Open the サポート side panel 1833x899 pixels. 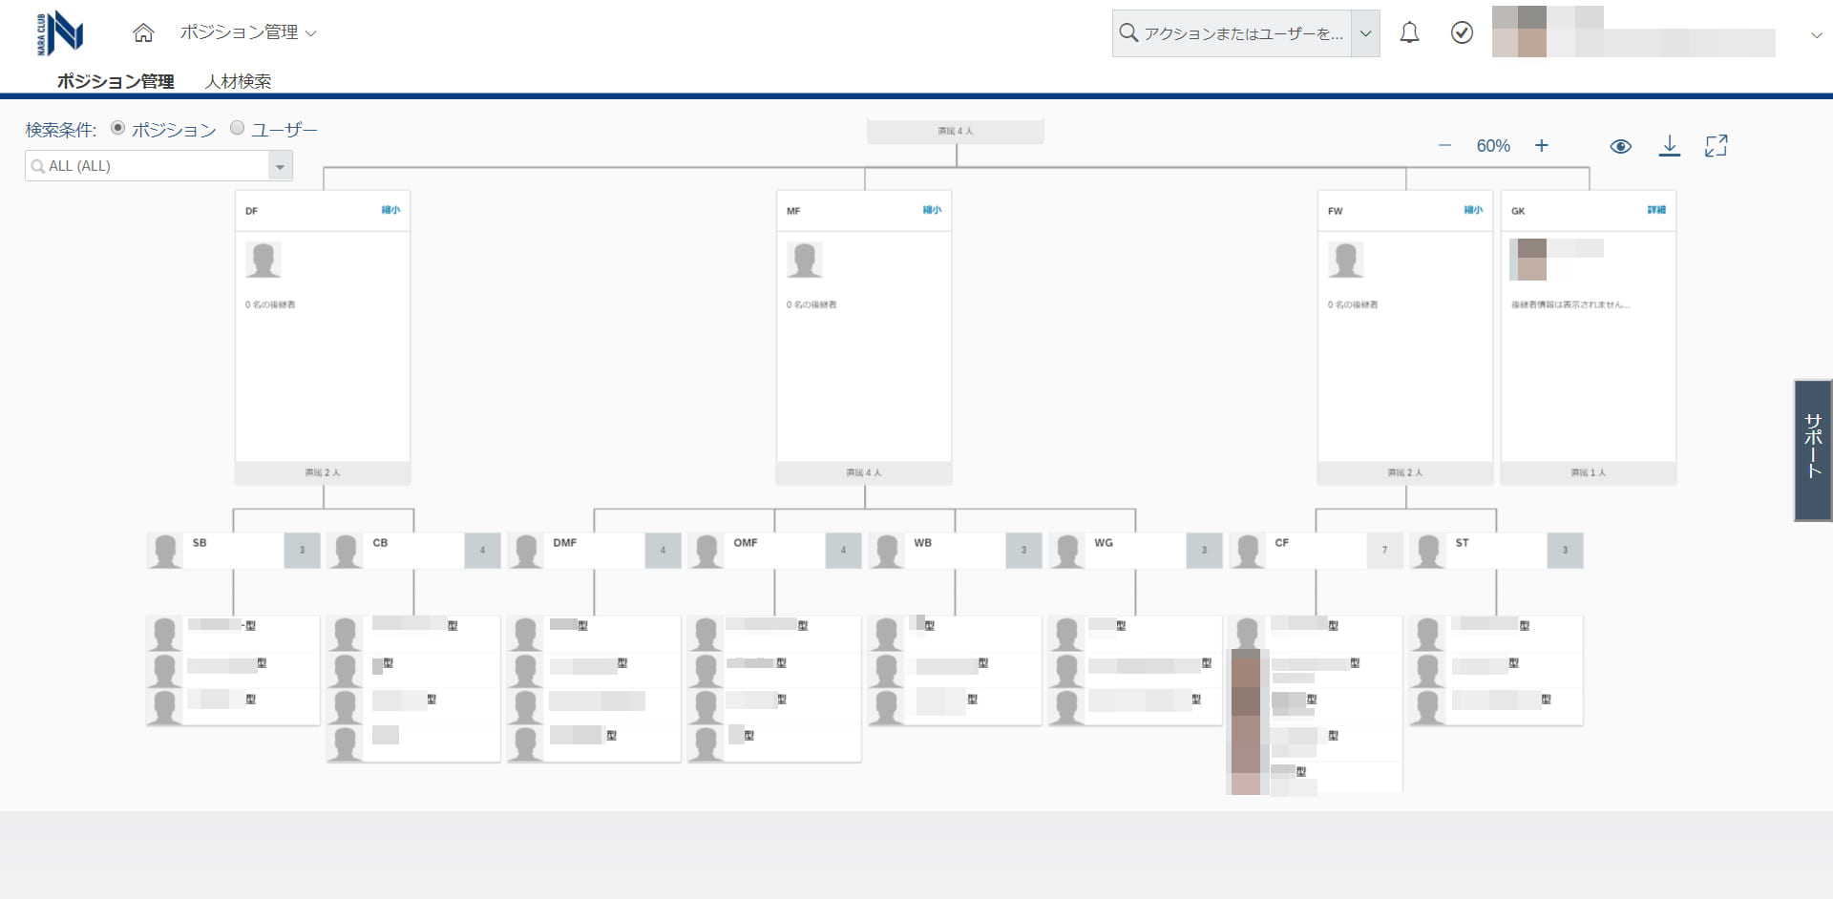point(1812,449)
